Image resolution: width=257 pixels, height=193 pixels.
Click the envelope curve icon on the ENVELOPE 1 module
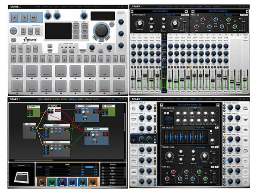coord(45,125)
